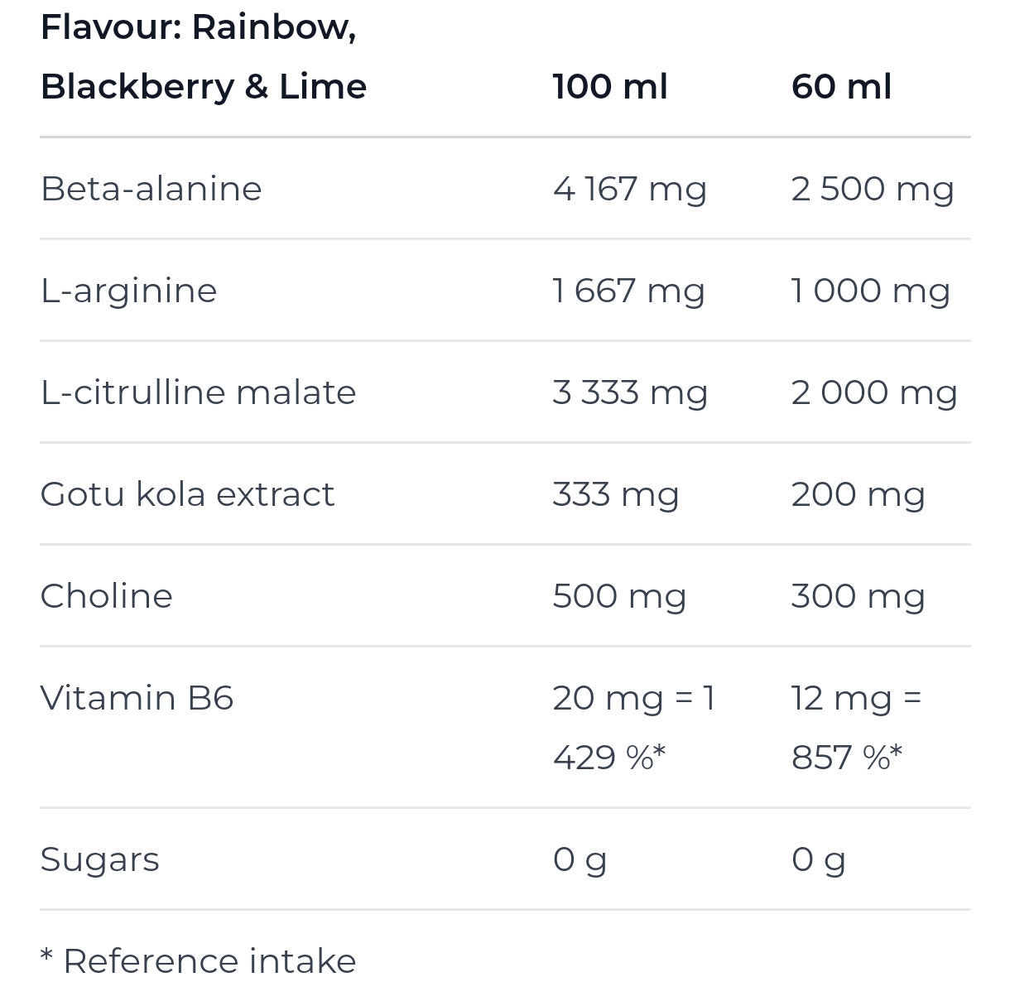Select the L-arginine row label

tap(129, 291)
